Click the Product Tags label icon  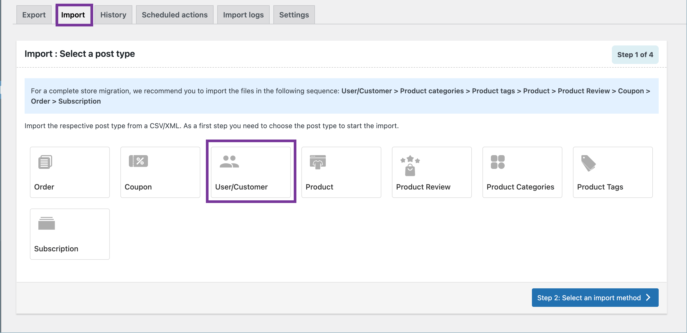pos(588,163)
